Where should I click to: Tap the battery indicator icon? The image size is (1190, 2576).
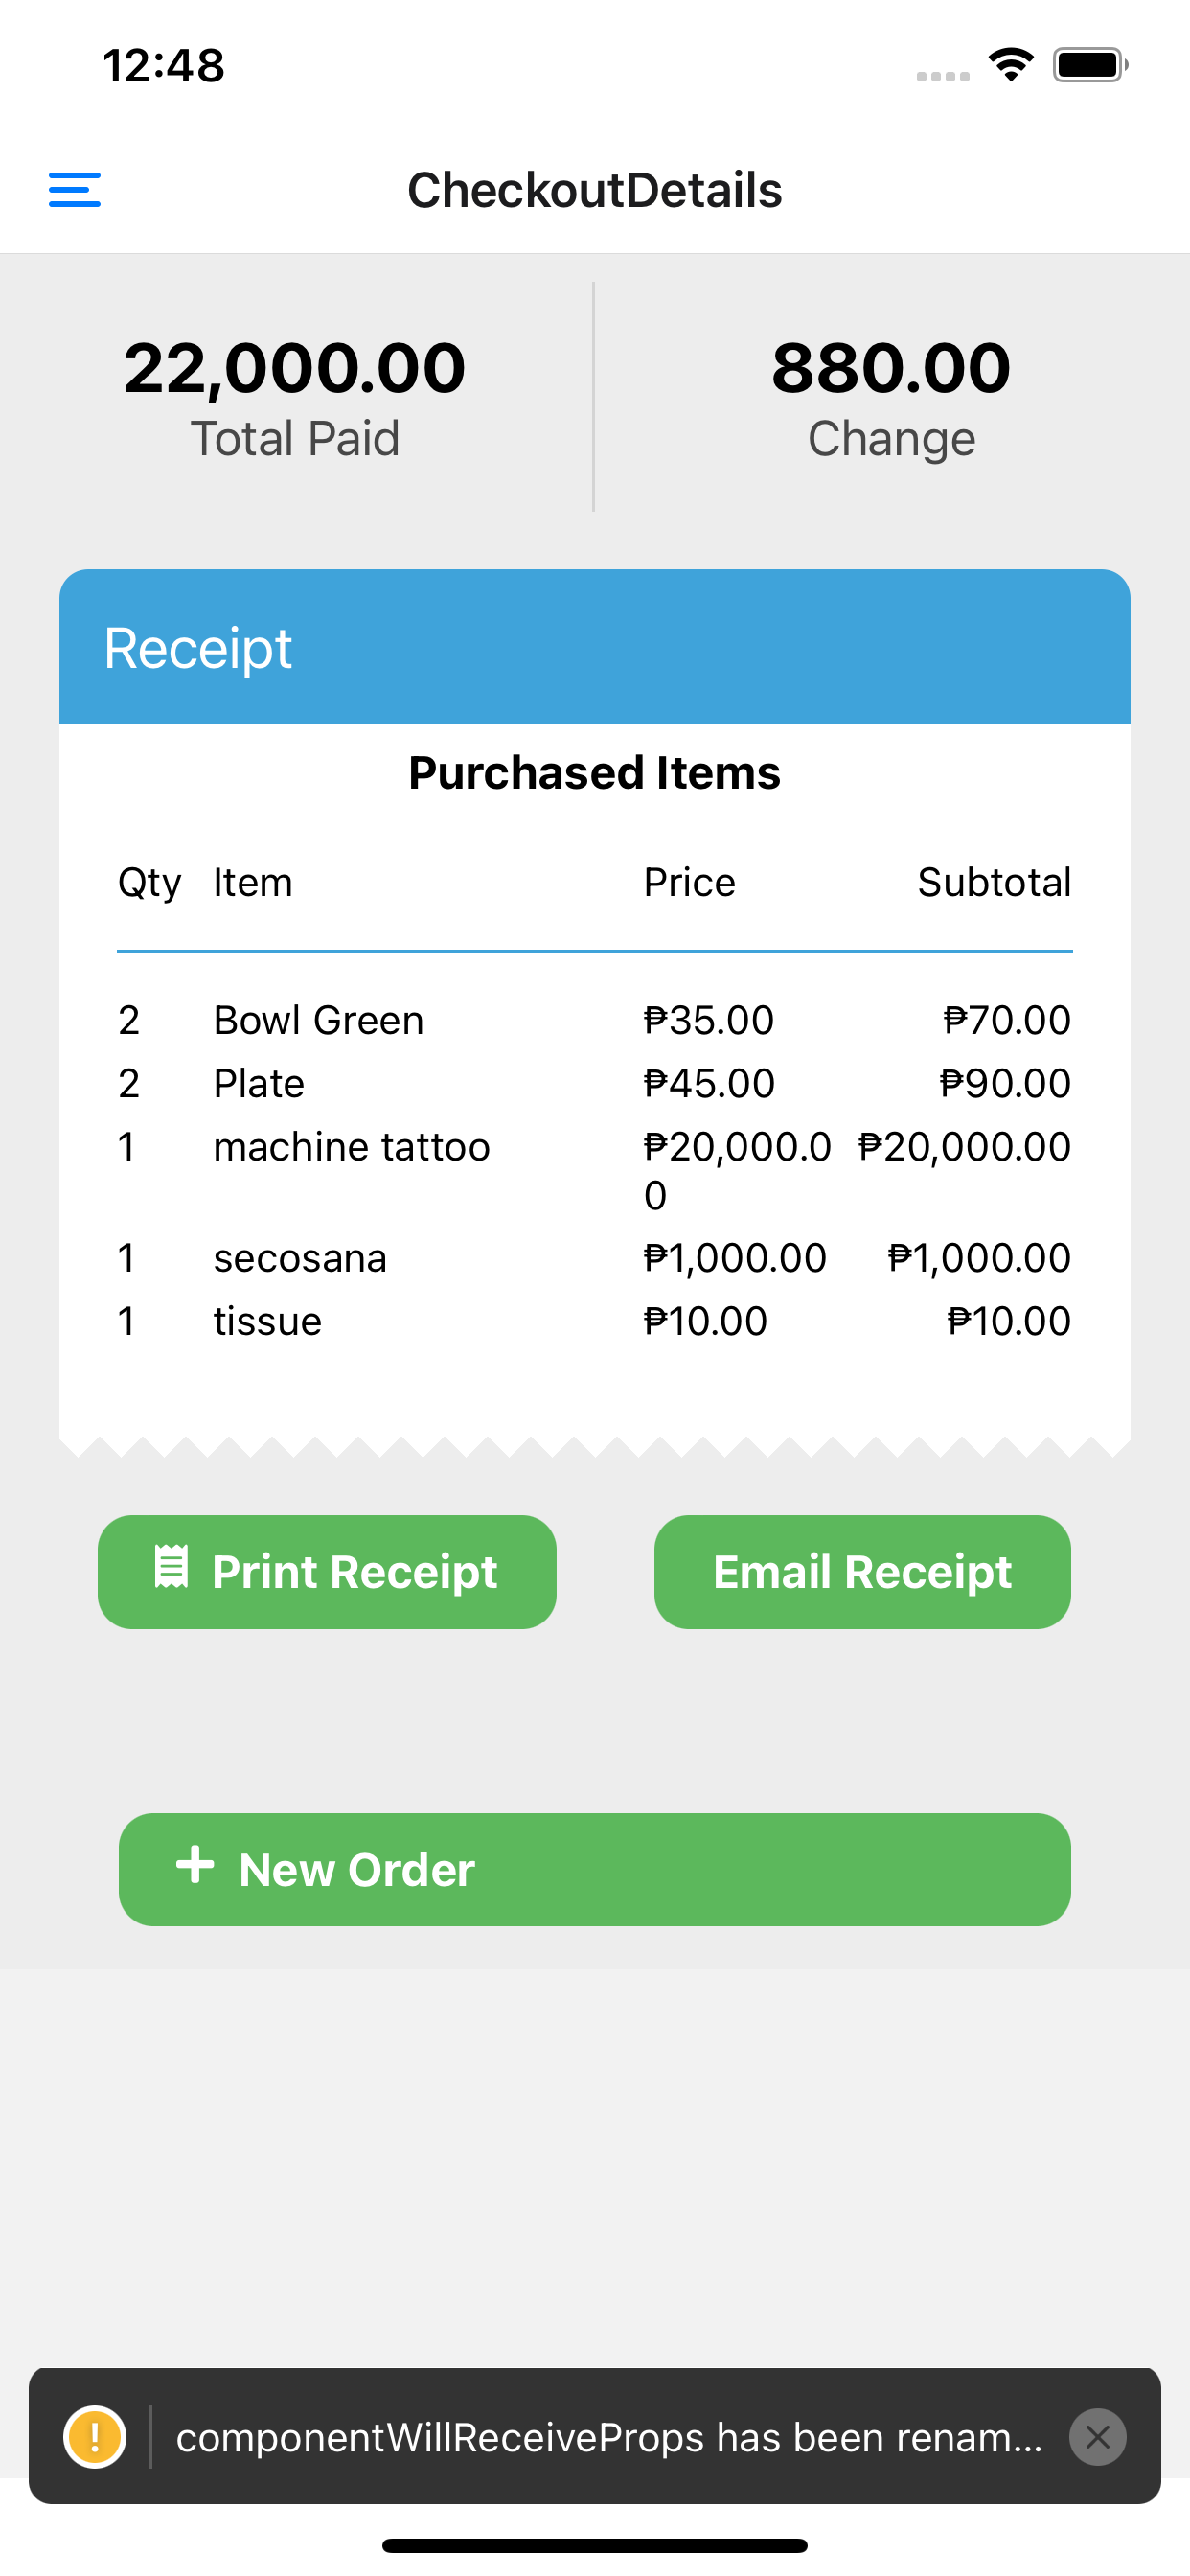point(1090,65)
